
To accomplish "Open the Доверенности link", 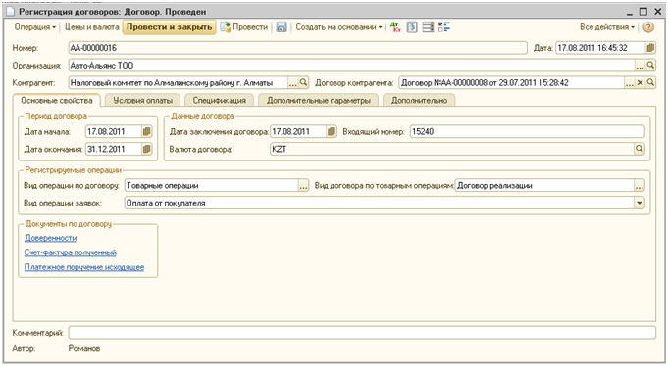I will click(50, 238).
